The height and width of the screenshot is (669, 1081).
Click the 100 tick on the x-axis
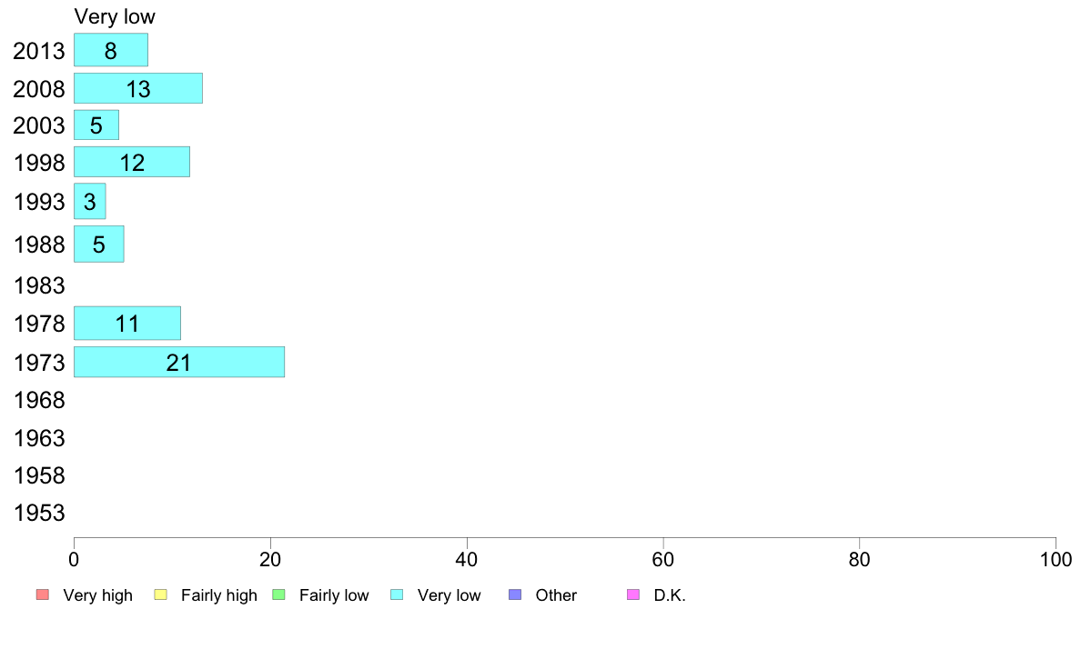pos(1056,559)
